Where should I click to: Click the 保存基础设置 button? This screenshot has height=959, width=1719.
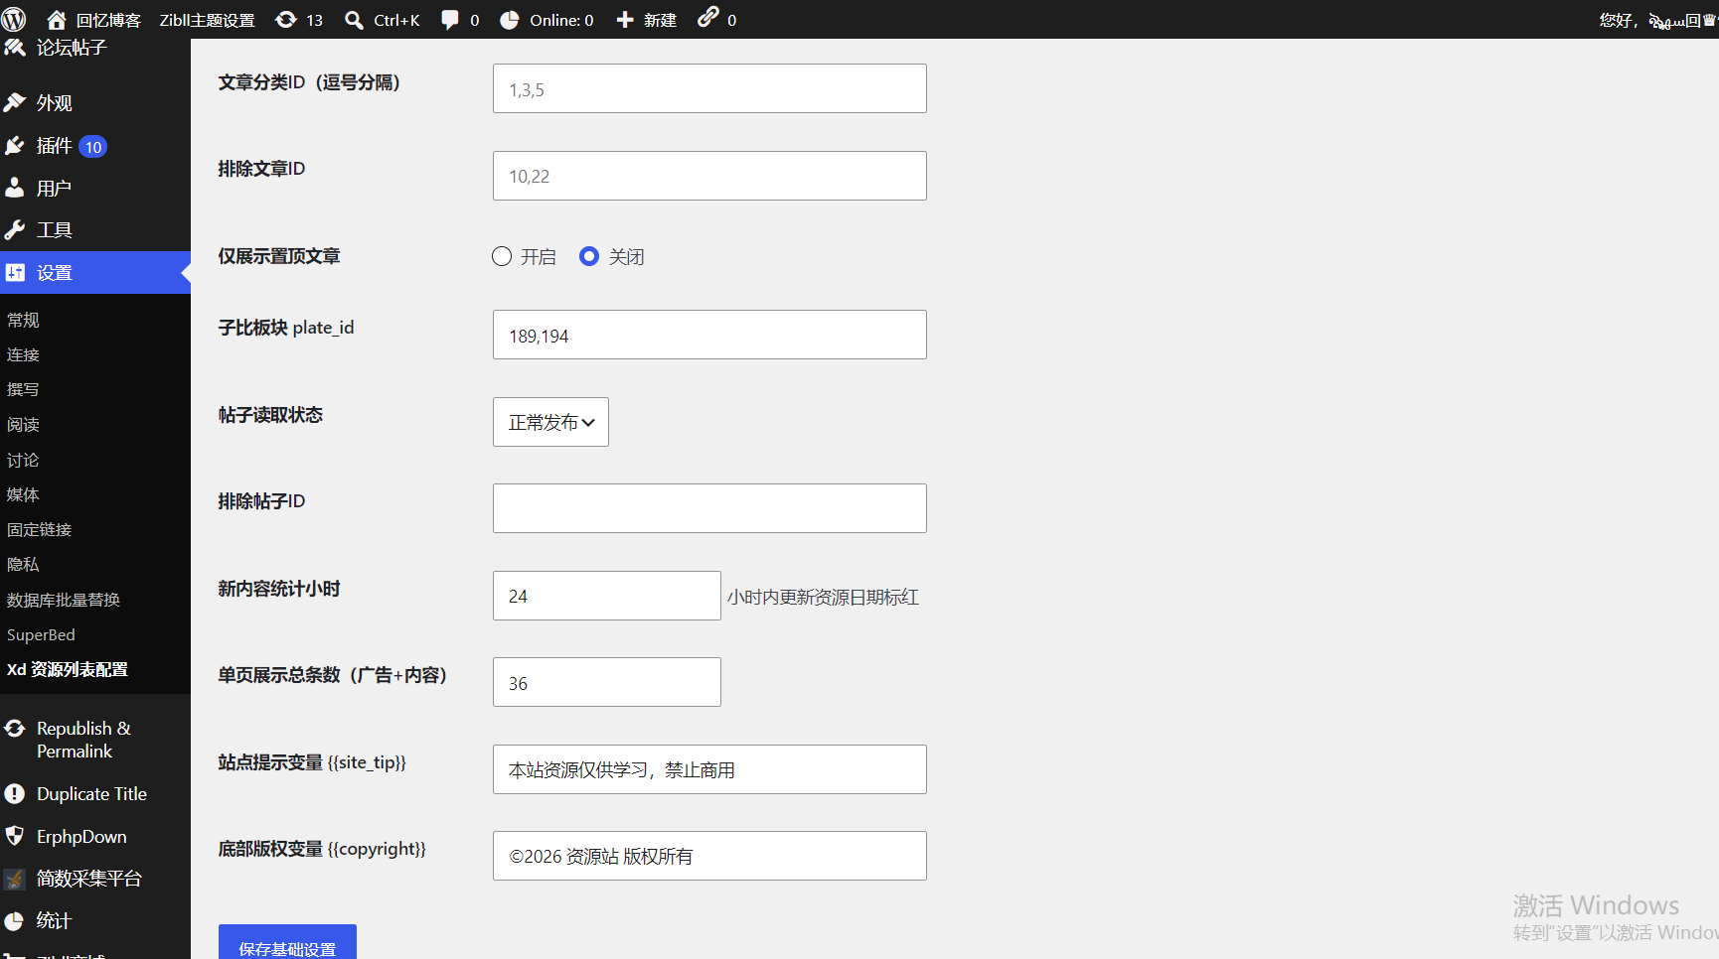pyautogui.click(x=287, y=944)
